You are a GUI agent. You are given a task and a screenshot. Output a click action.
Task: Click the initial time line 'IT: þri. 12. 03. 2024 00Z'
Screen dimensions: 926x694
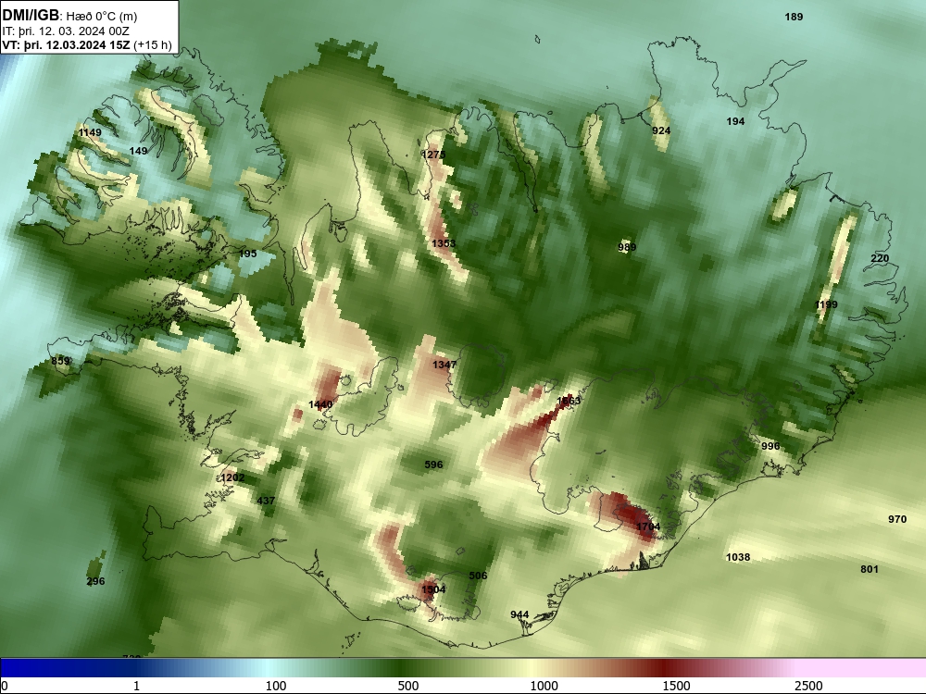tap(66, 31)
